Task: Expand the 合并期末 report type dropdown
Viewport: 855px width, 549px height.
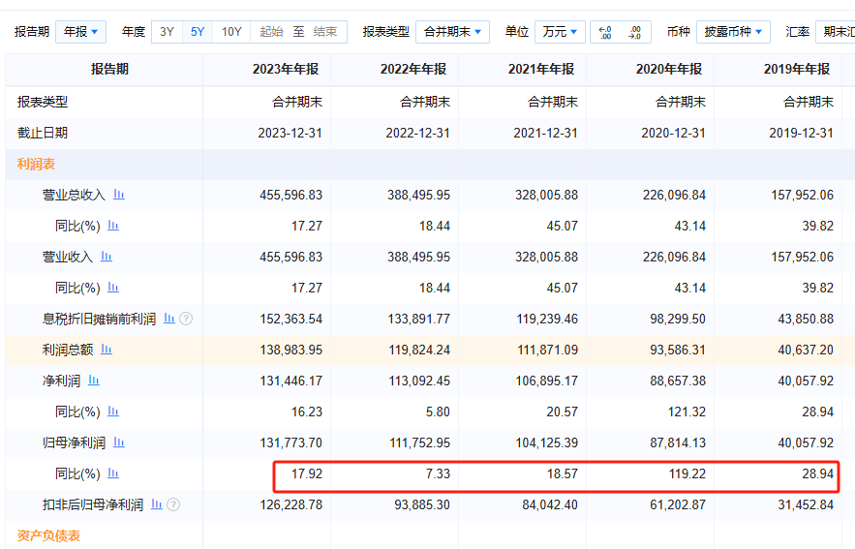Action: coord(452,32)
